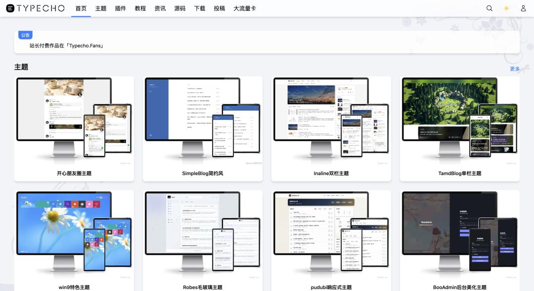This screenshot has width=534, height=291.
Task: Open the 教程 menu item
Action: coord(140,8)
